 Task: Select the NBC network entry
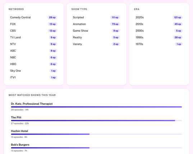[33, 57]
